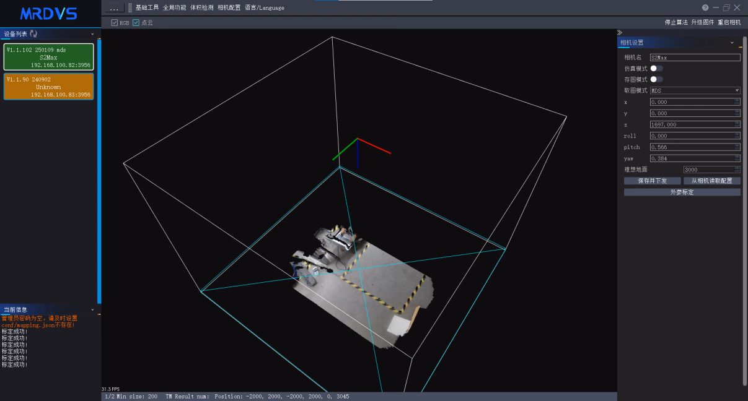
Task: Click '1/2 Min size: 200' status text
Action: pos(131,396)
